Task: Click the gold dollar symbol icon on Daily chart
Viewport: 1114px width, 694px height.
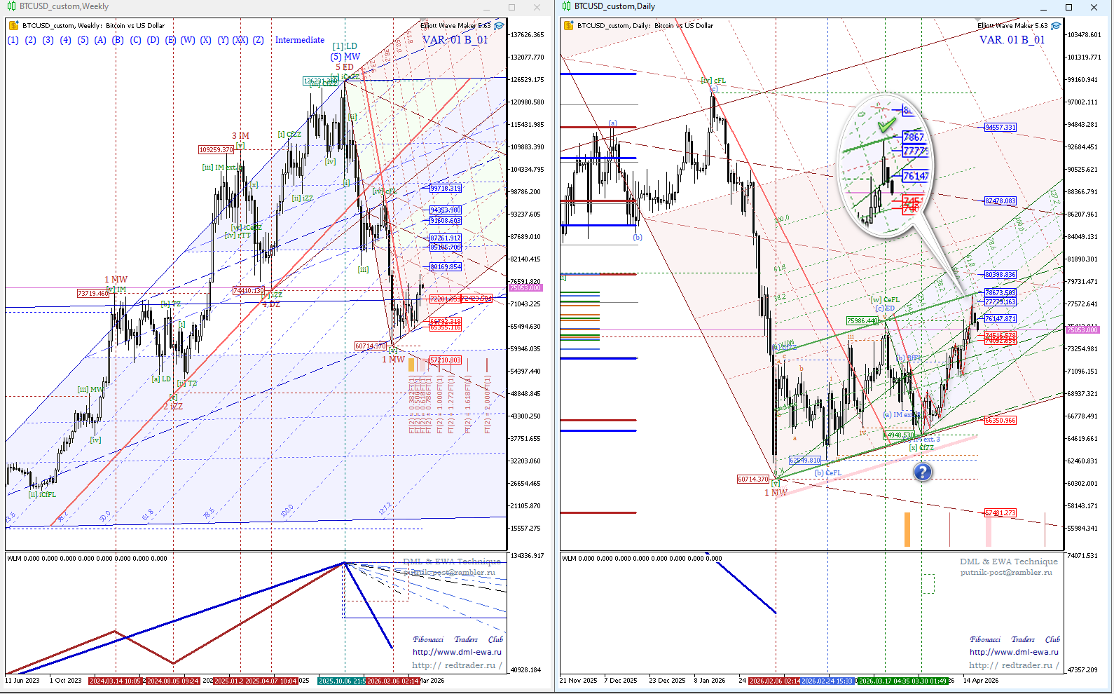Action: tap(568, 26)
